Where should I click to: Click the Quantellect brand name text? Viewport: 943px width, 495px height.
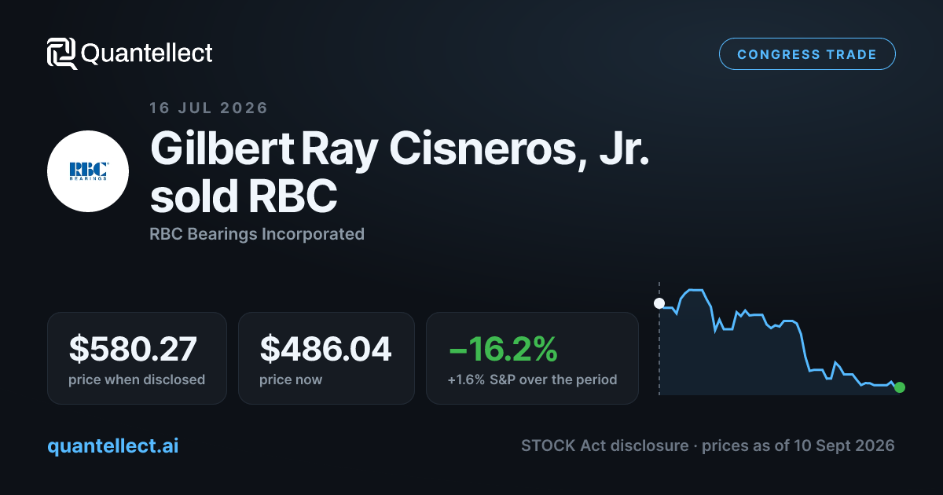pyautogui.click(x=147, y=53)
